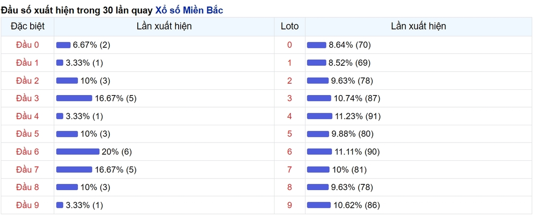The height and width of the screenshot is (215, 533).
Task: Click the Loto 6 row number
Action: (x=290, y=151)
